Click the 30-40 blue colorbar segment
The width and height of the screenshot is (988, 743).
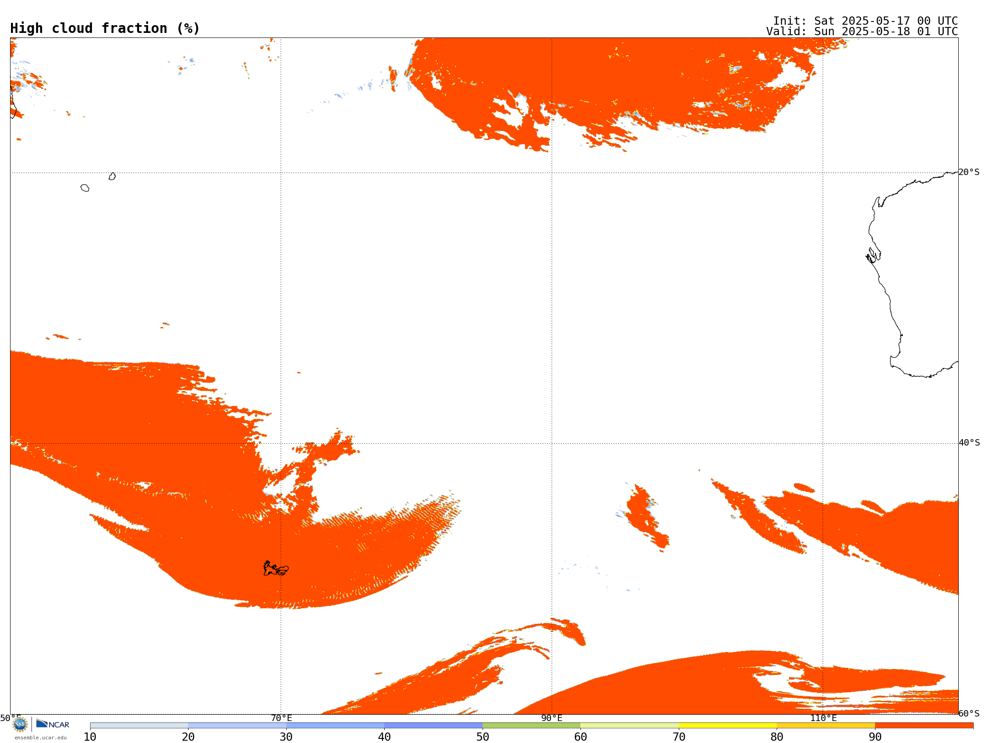point(335,726)
